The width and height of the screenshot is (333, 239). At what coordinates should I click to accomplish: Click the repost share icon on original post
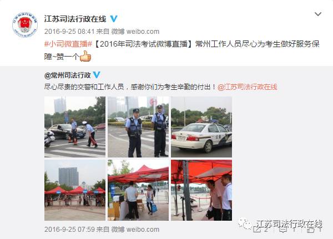(x=257, y=229)
